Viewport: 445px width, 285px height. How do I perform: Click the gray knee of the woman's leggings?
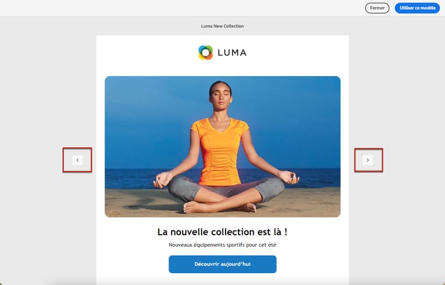click(x=182, y=189)
